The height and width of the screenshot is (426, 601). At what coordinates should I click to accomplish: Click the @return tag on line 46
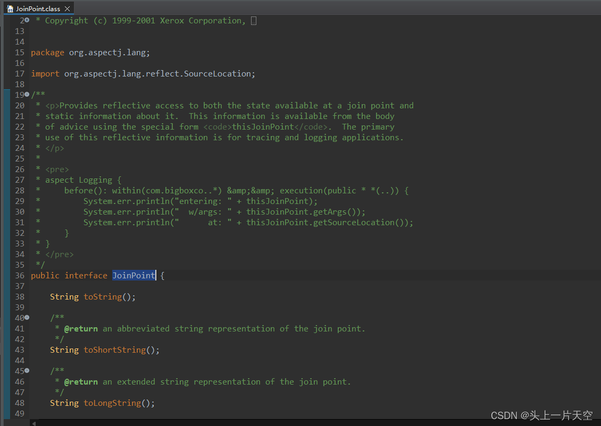pyautogui.click(x=81, y=382)
